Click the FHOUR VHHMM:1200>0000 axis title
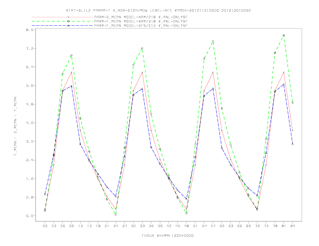The image size is (319, 246). coord(168,236)
